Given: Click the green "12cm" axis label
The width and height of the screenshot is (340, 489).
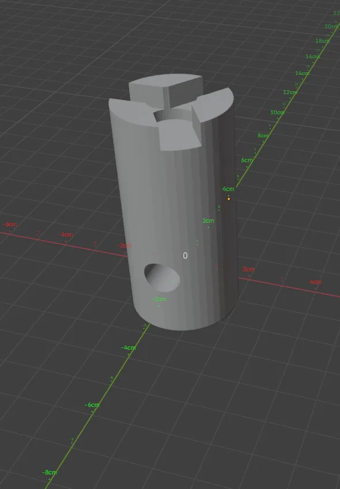Looking at the screenshot, I should point(290,92).
